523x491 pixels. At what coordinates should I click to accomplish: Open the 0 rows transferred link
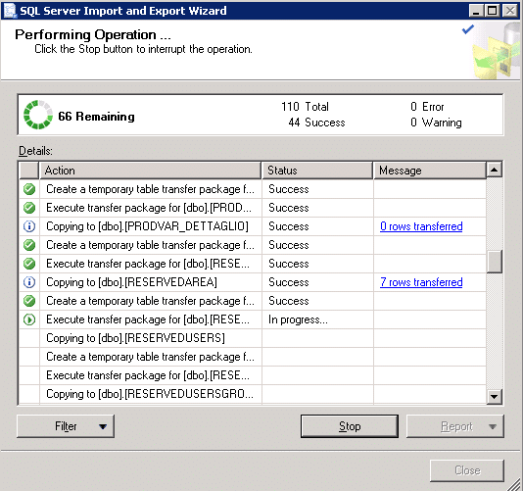click(421, 226)
